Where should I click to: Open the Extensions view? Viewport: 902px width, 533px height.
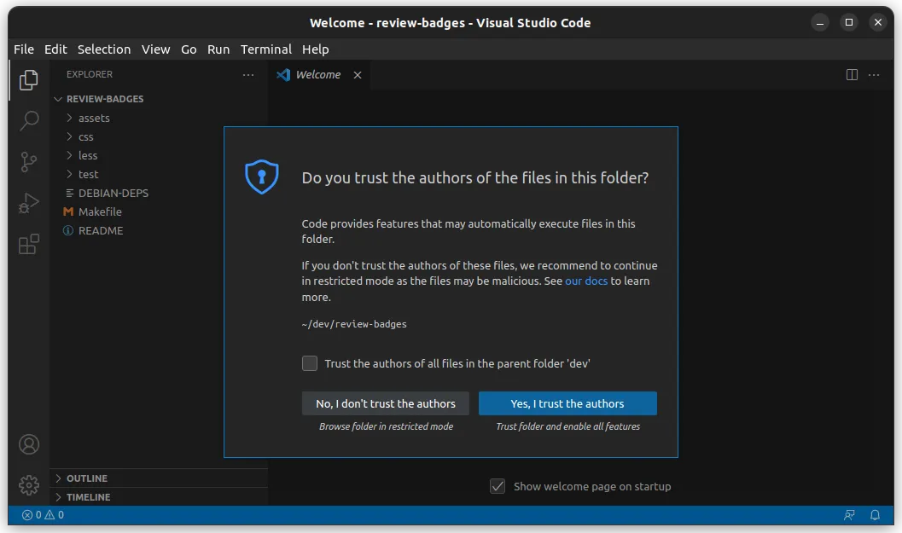(x=29, y=244)
